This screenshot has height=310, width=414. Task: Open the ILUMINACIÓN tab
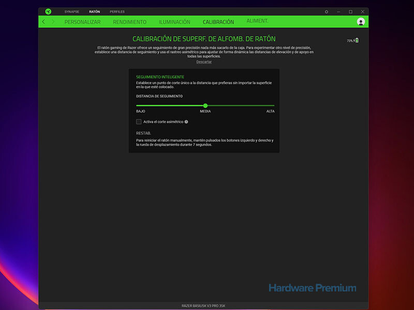174,22
